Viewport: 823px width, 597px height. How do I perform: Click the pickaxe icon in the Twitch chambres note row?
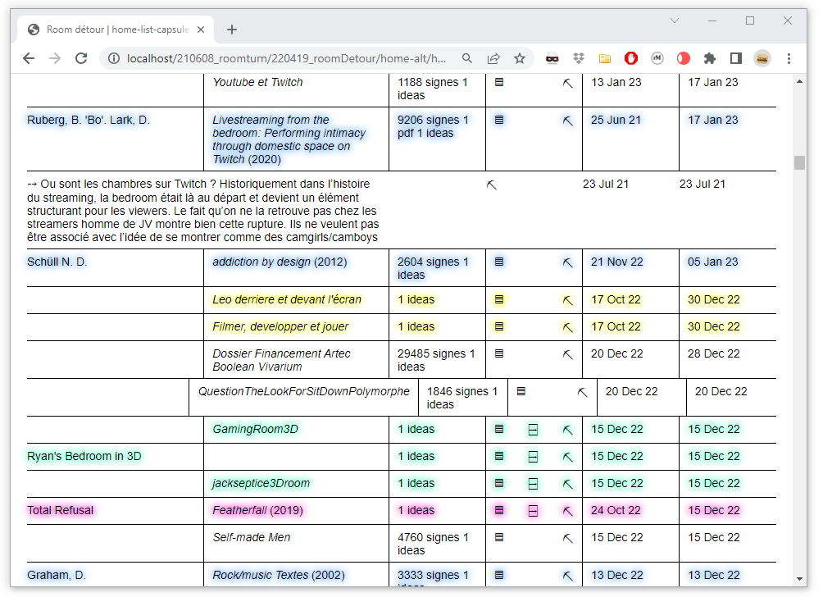click(492, 185)
